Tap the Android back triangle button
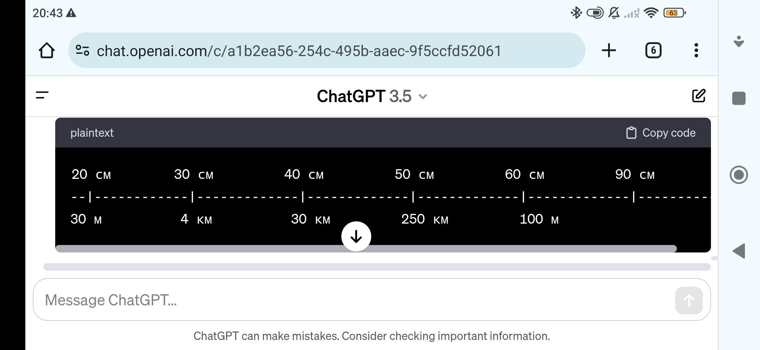This screenshot has height=350, width=760. point(739,251)
